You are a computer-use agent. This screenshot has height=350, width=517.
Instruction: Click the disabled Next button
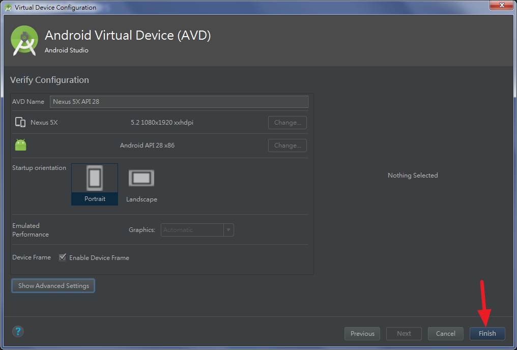point(404,334)
